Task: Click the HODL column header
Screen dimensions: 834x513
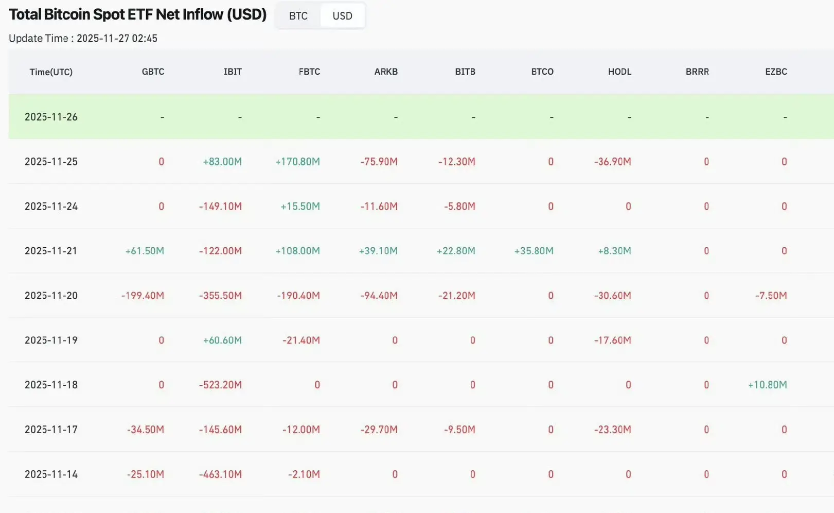Action: (619, 72)
